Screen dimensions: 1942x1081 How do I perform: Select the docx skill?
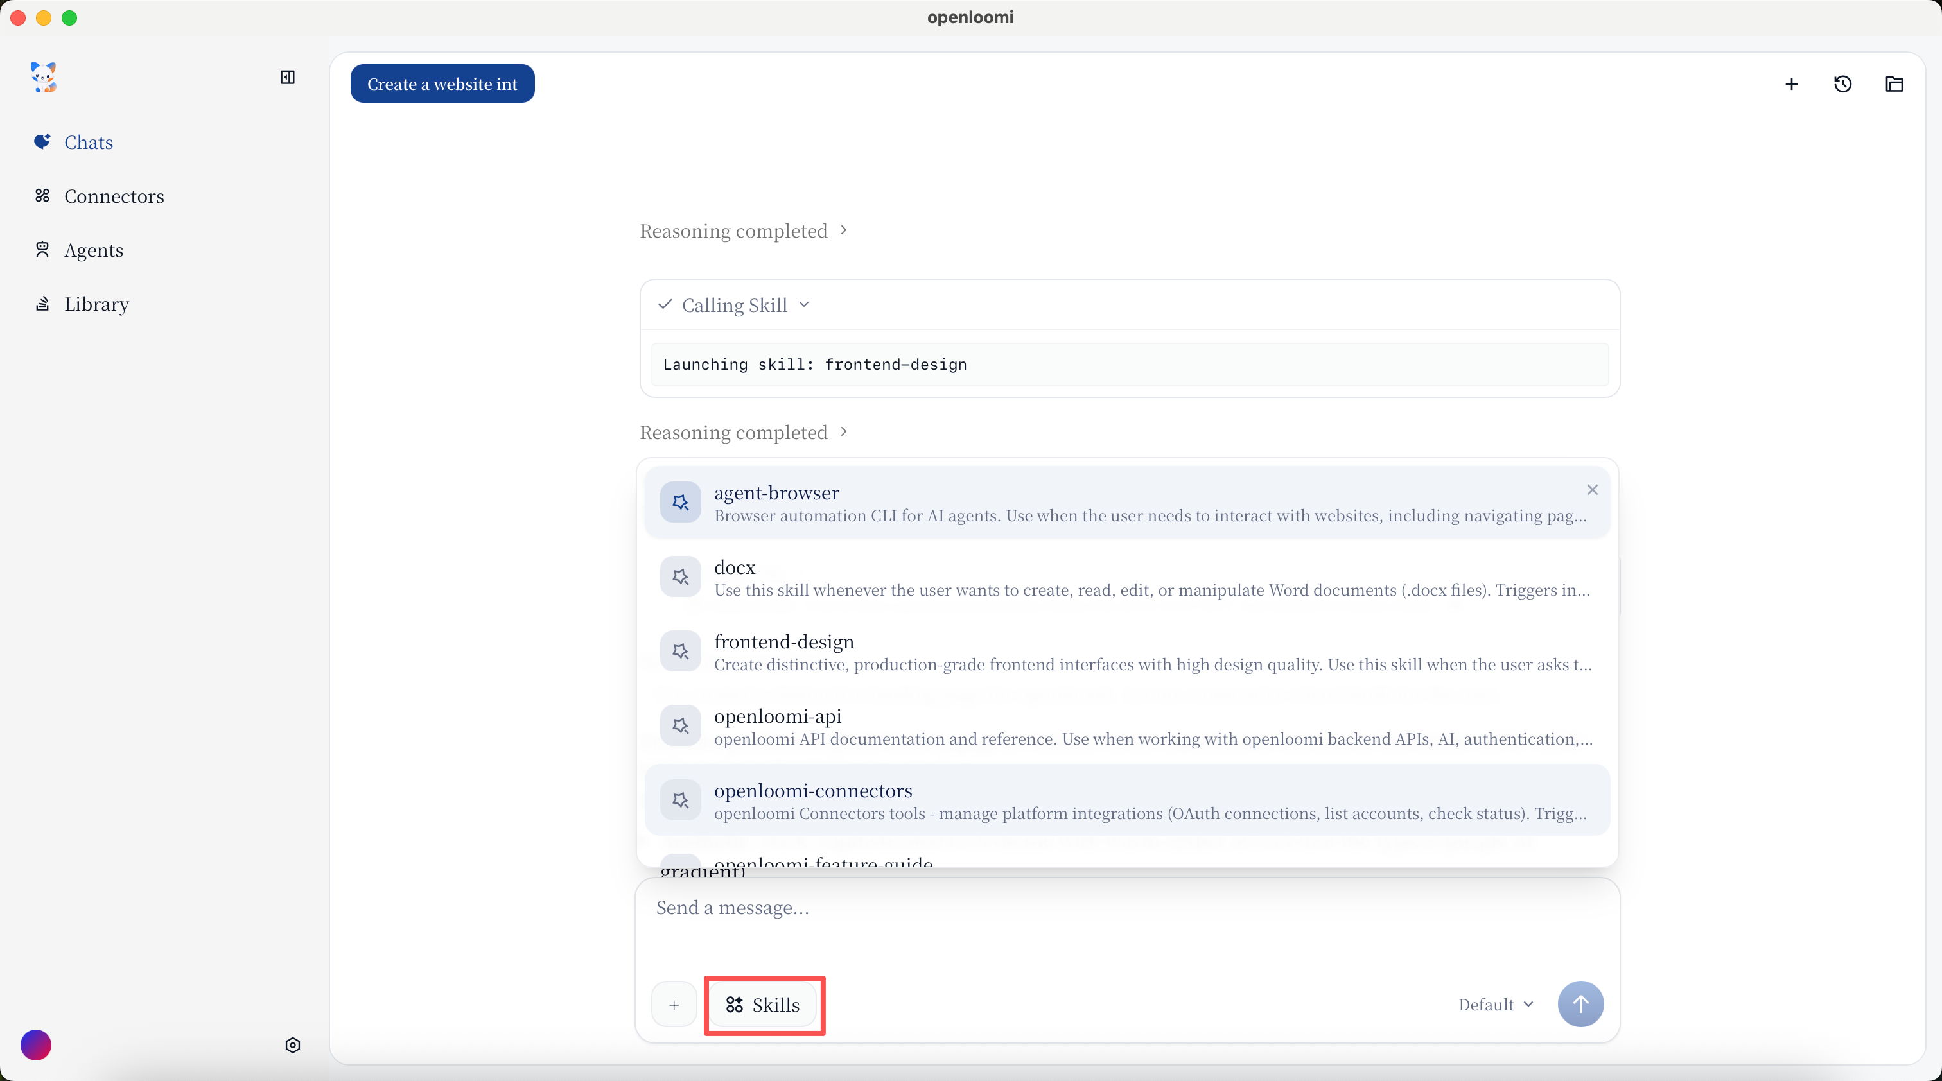point(1127,577)
